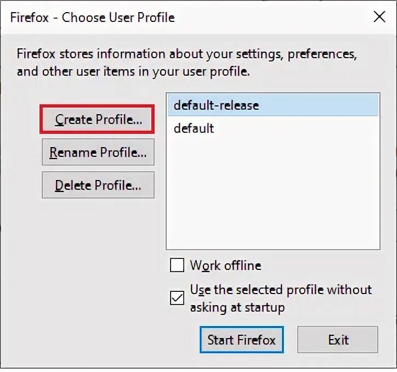Viewport: 397px width, 372px height.
Task: Click the 'Firefox stores information' description text
Action: [x=186, y=54]
